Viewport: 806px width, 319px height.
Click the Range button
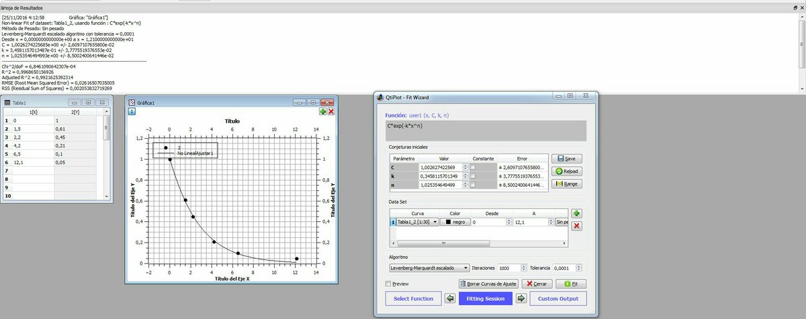click(x=567, y=184)
